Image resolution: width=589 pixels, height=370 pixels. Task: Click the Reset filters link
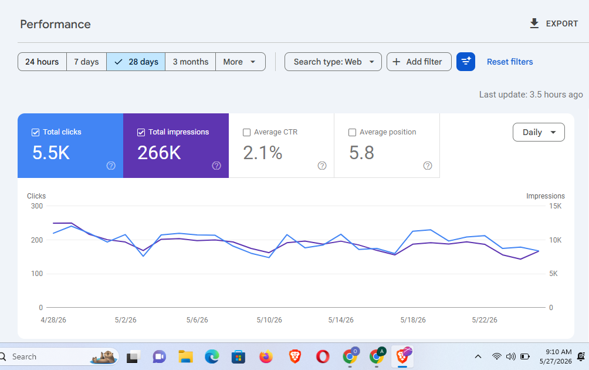(x=510, y=62)
